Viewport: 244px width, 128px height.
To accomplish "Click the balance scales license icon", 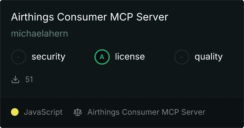I will tap(78, 112).
